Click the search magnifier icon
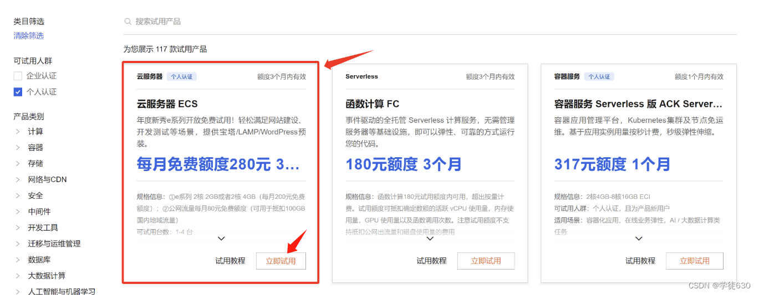 pyautogui.click(x=128, y=22)
